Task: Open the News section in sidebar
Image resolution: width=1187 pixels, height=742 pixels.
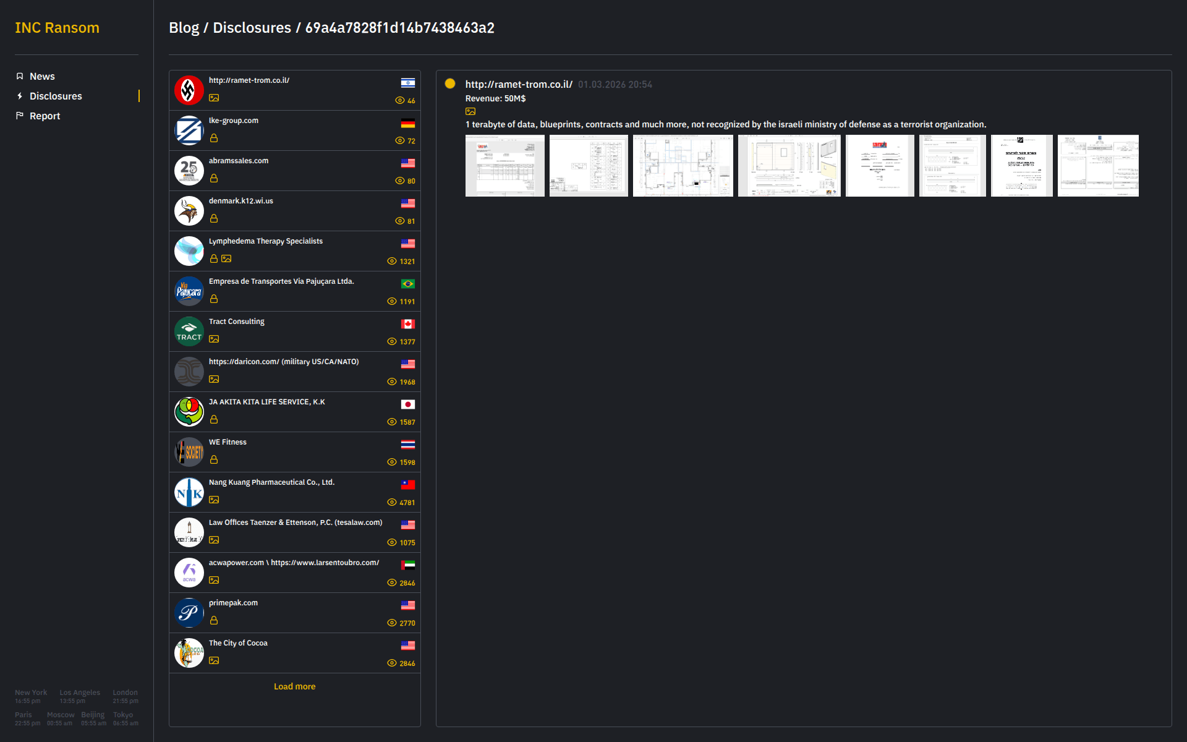Action: pos(42,76)
